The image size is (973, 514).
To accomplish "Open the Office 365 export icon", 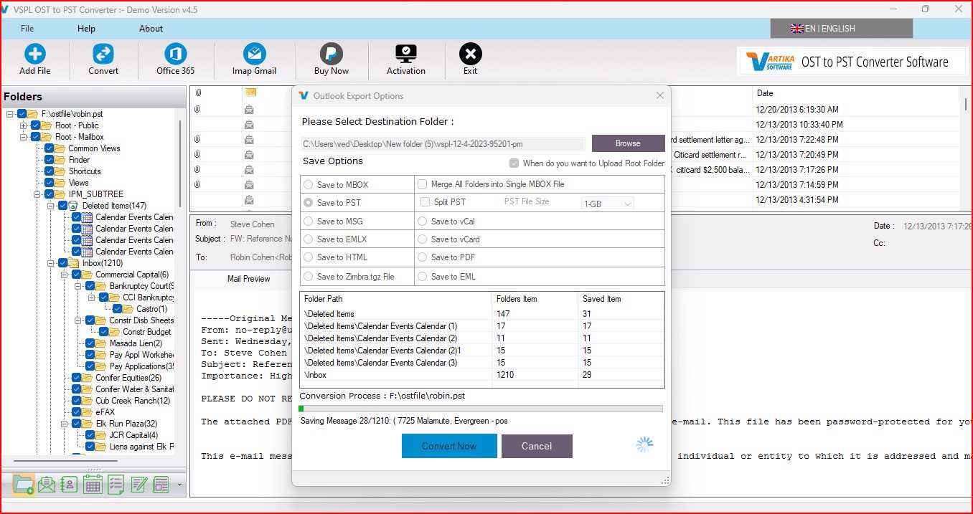I will tap(175, 54).
